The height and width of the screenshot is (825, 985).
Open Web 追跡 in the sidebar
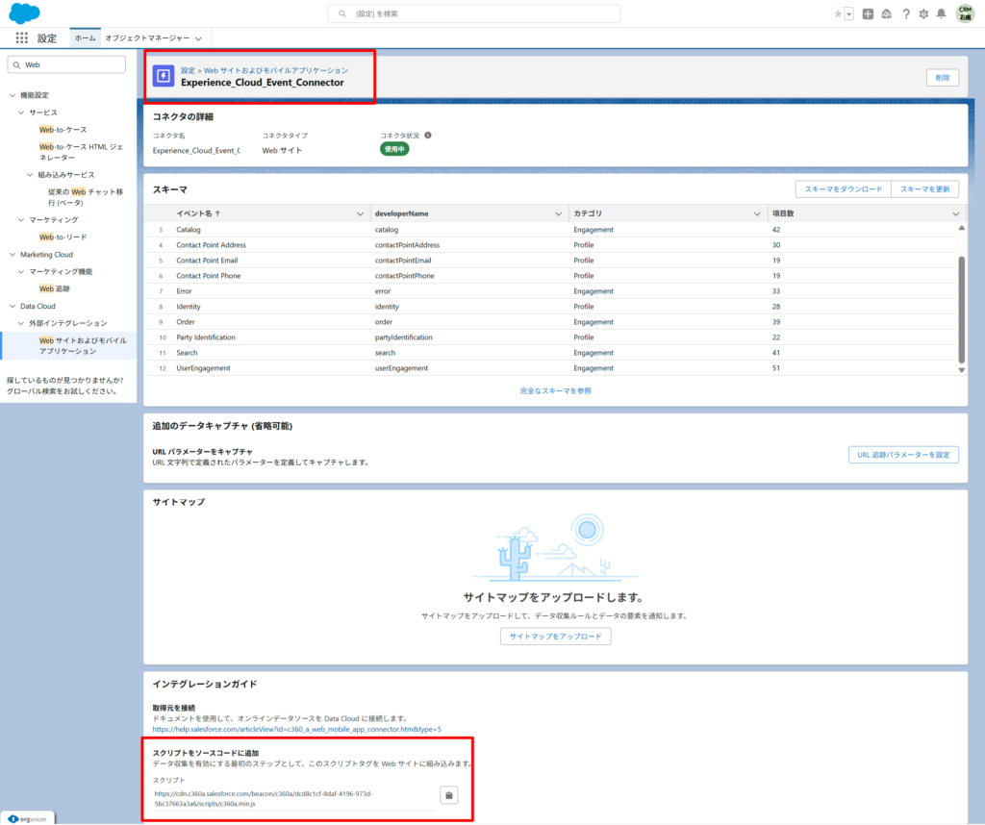[55, 288]
